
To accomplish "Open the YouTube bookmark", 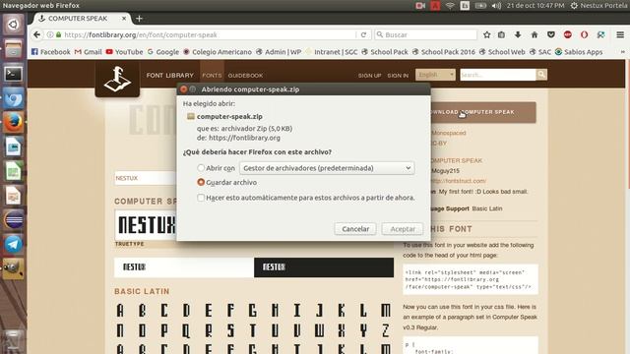I will click(x=124, y=52).
